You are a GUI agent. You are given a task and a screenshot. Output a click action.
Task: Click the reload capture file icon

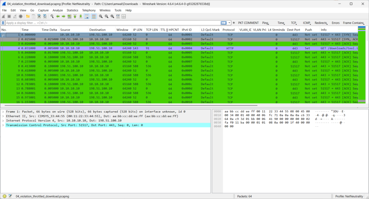point(45,16)
